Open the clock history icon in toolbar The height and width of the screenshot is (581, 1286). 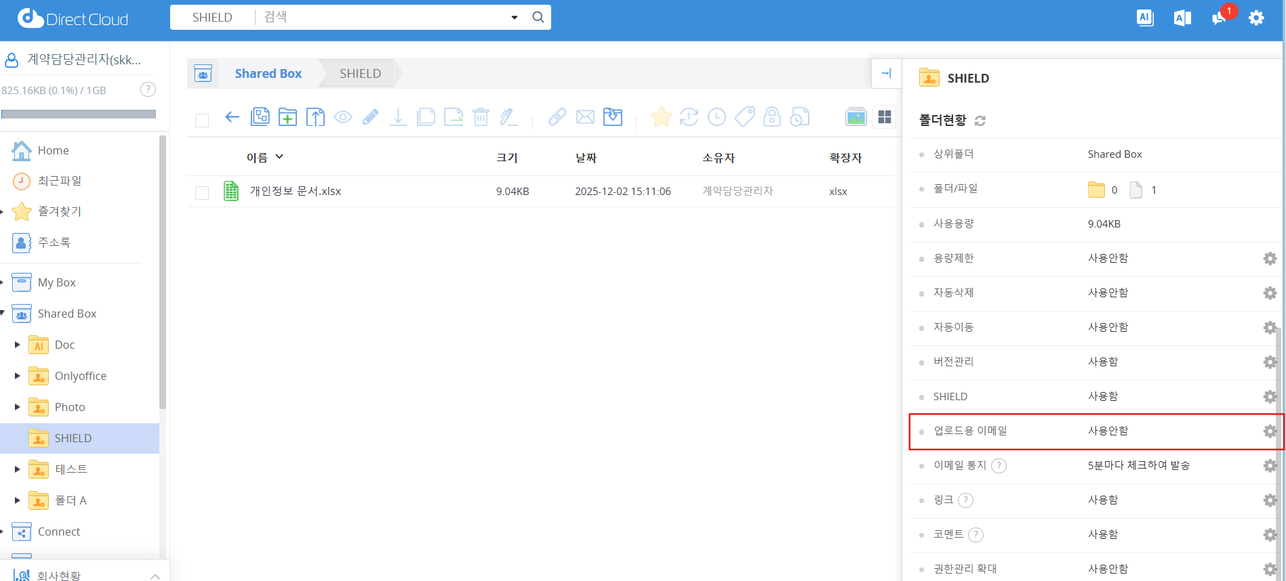tap(717, 117)
